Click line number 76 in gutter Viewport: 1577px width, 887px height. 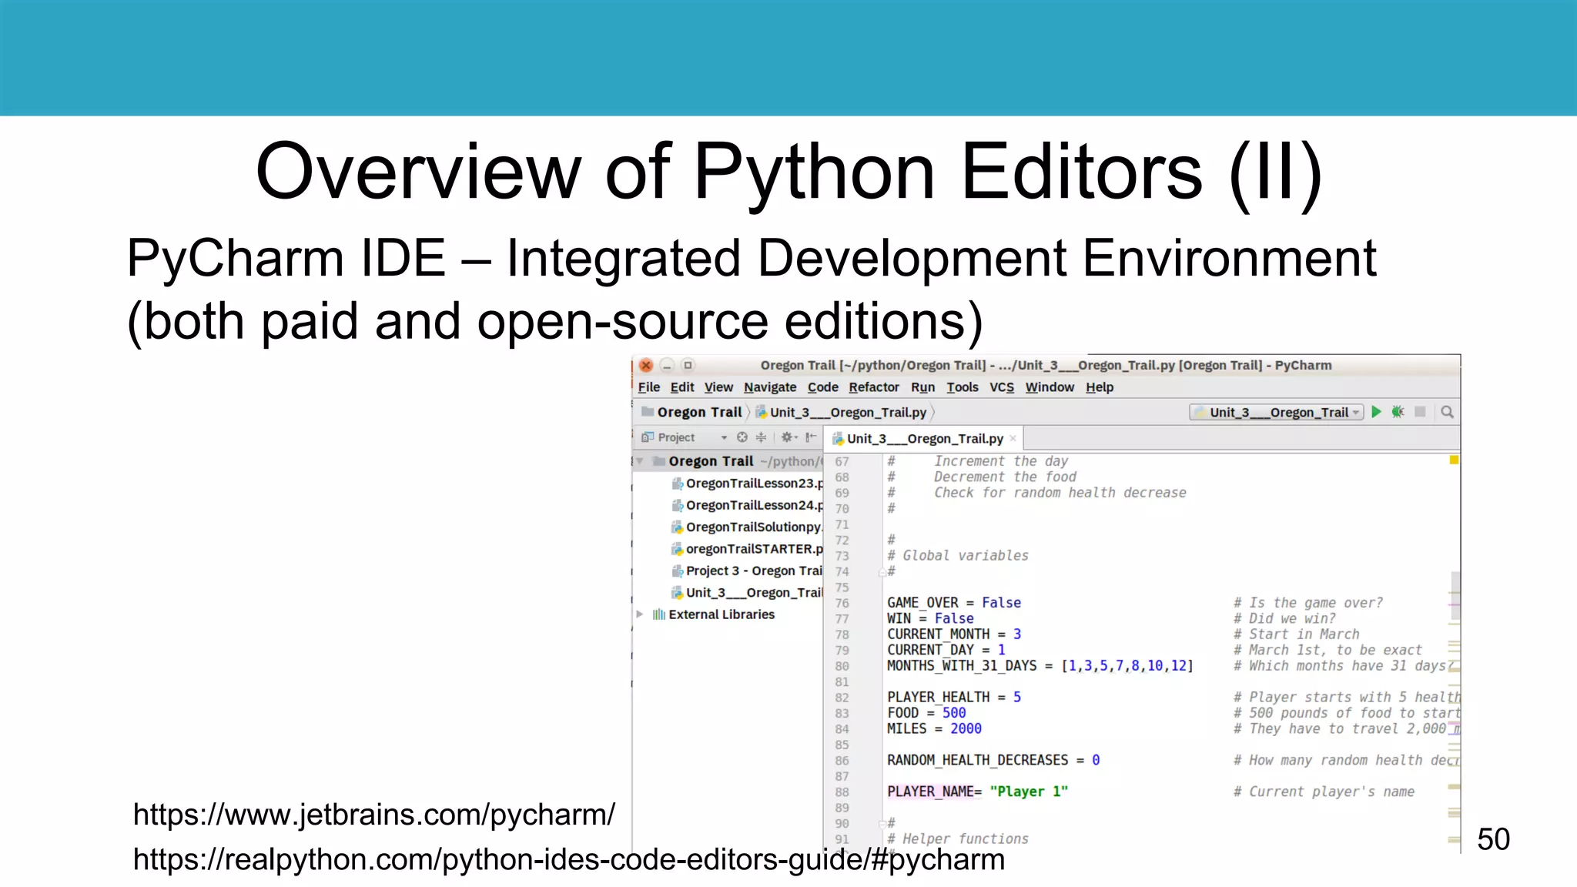[x=842, y=604]
